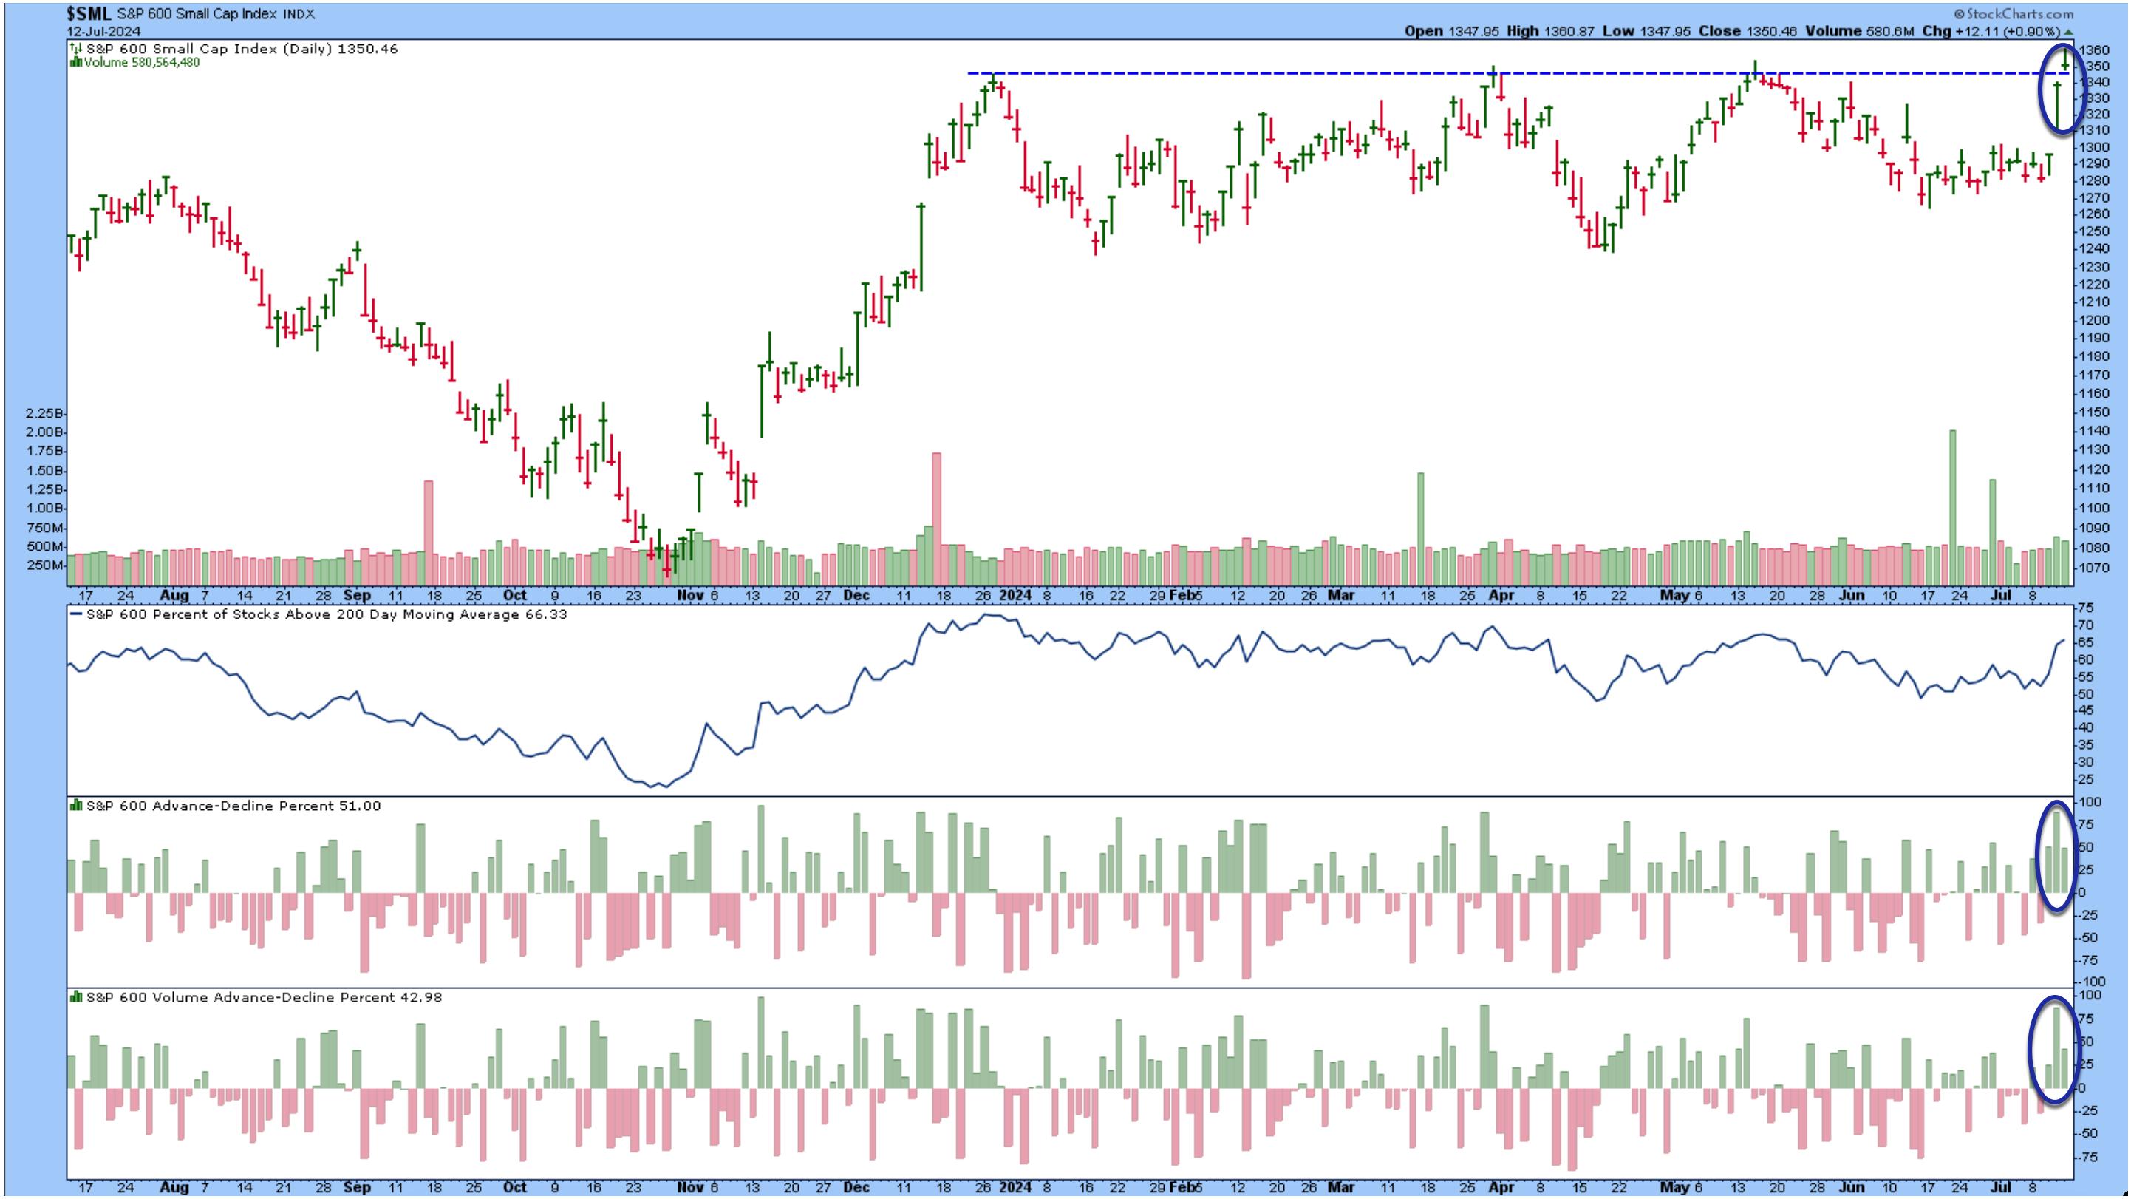
Task: Click the blue 200 Day Moving Average legend line
Action: [x=76, y=615]
